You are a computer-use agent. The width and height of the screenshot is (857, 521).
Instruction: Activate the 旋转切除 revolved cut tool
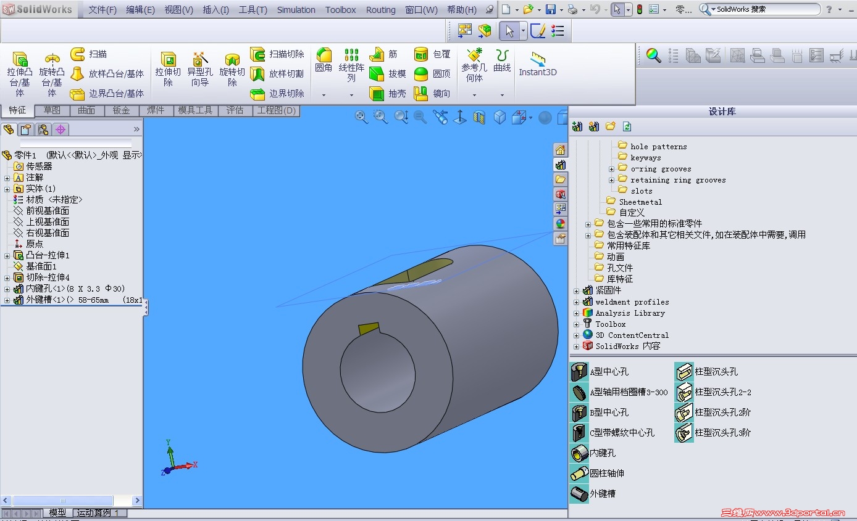click(232, 69)
